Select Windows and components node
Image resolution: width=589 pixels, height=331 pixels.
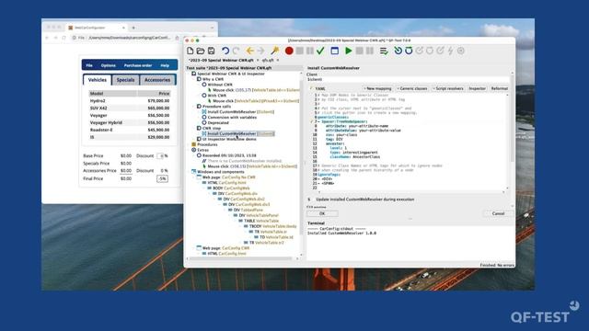(x=221, y=172)
